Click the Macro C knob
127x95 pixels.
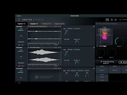pos(111,53)
